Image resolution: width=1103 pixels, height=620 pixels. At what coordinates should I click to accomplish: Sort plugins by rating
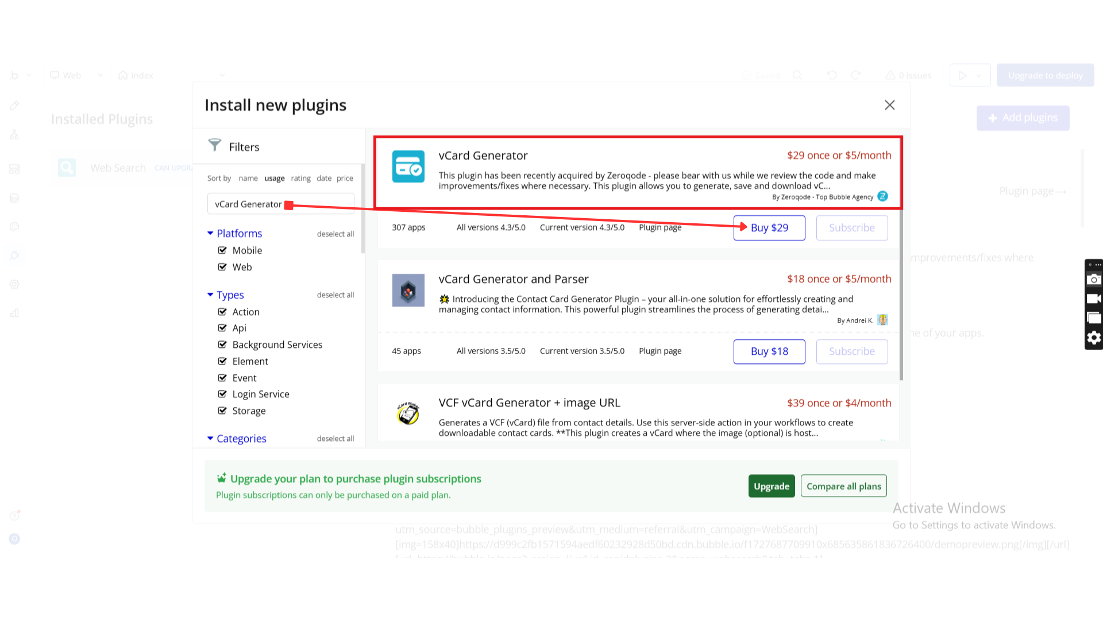point(300,179)
